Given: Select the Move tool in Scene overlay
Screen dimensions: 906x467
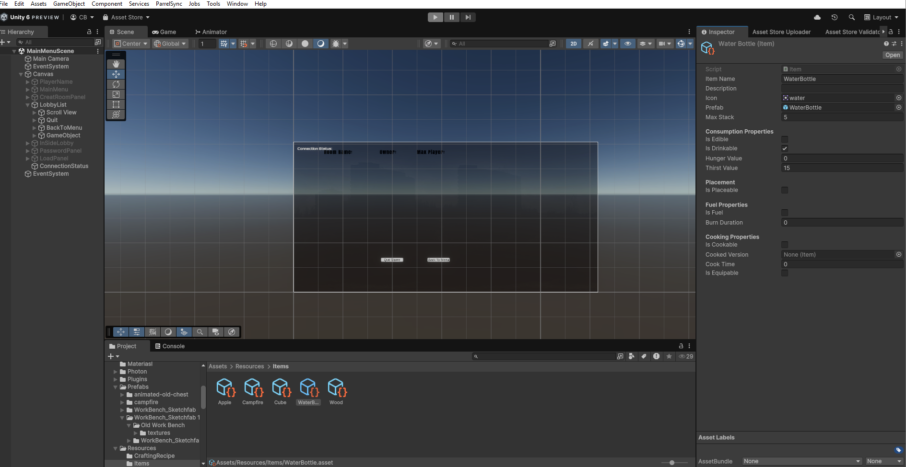Looking at the screenshot, I should (116, 74).
